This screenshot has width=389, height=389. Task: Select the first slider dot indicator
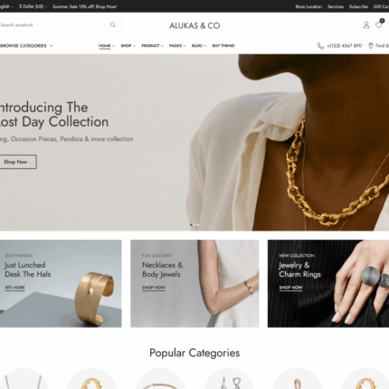click(x=191, y=224)
